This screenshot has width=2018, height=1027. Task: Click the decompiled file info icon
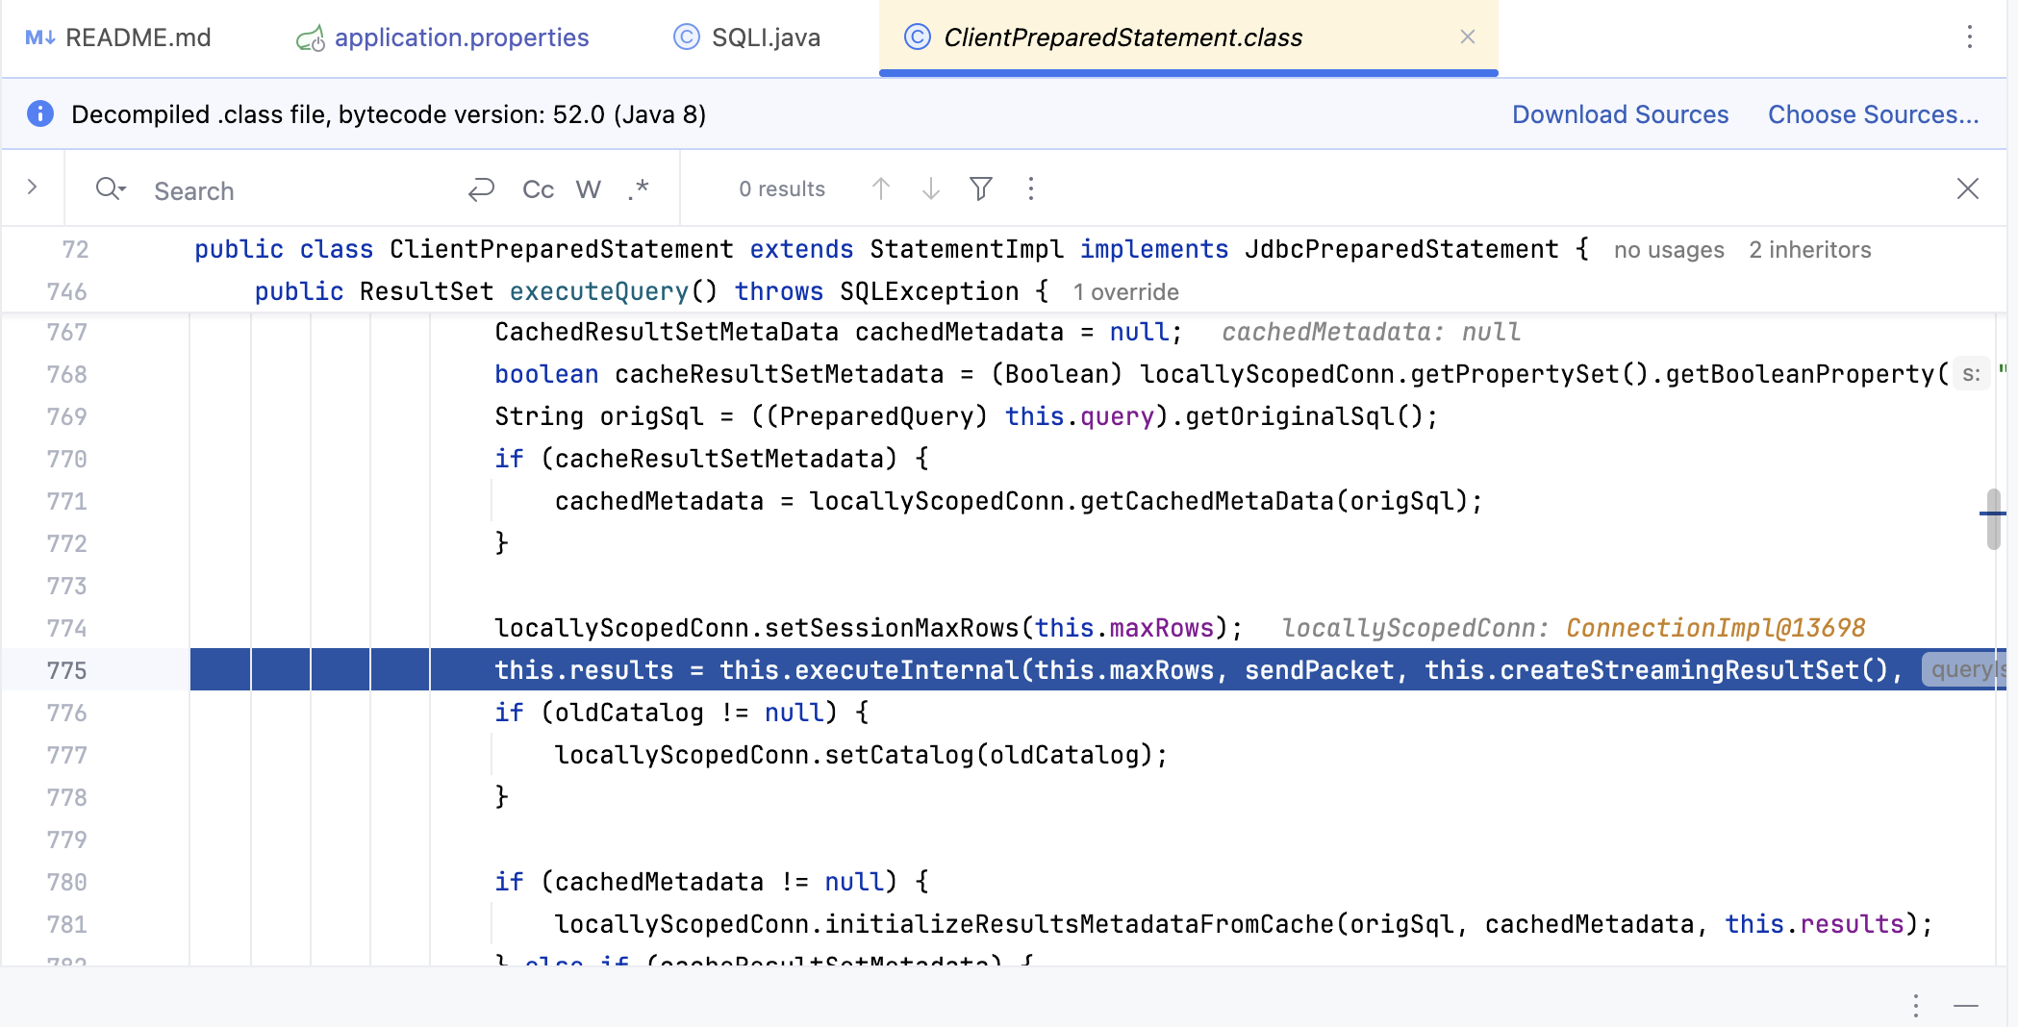[x=40, y=113]
